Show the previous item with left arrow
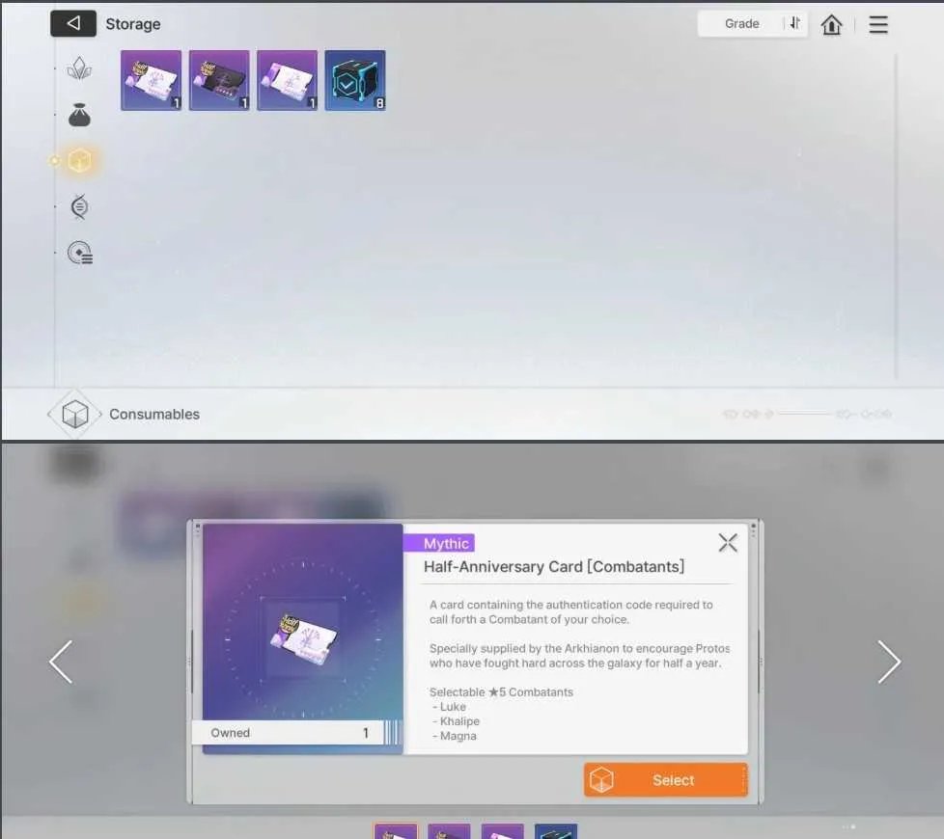 61,662
